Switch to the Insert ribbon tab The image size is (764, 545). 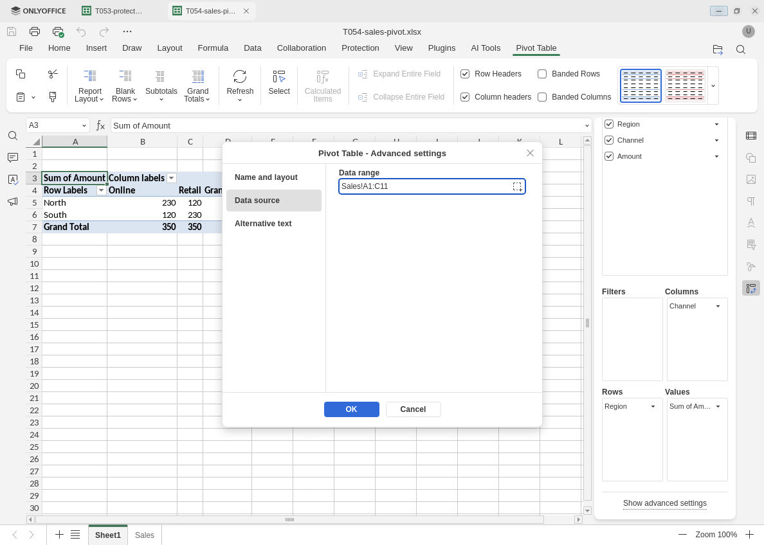tap(96, 48)
